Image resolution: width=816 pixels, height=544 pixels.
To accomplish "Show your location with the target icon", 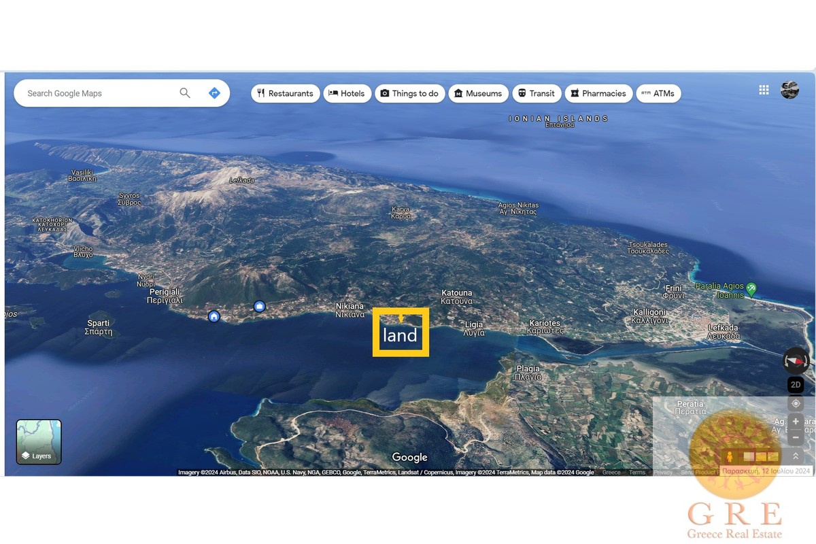I will click(796, 403).
